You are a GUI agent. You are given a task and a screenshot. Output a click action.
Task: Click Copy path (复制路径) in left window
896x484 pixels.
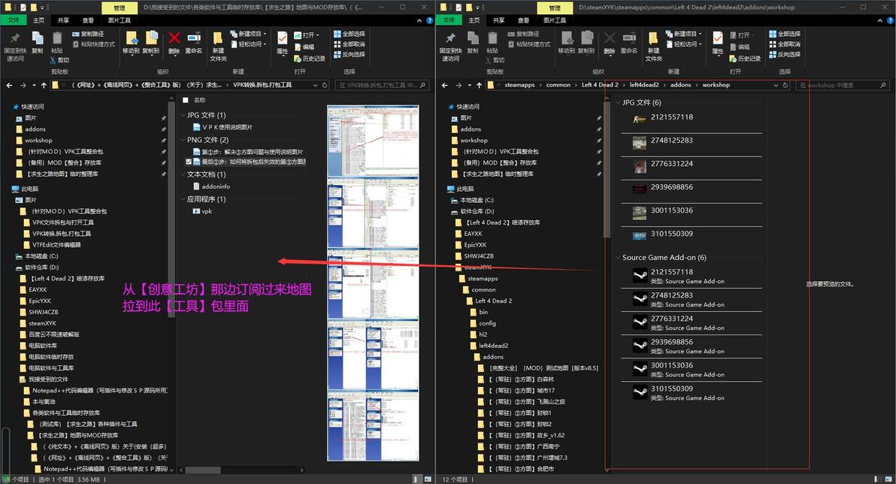click(89, 35)
